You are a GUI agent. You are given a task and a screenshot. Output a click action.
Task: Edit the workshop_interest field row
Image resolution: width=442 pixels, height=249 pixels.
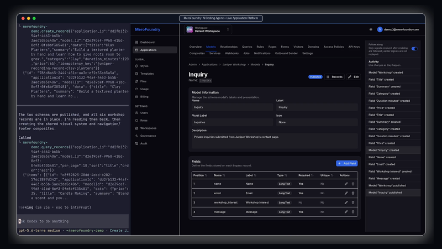coord(346,203)
